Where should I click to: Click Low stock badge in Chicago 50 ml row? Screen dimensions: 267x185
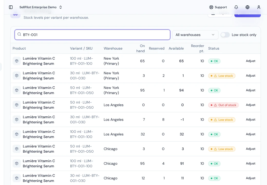222,149
